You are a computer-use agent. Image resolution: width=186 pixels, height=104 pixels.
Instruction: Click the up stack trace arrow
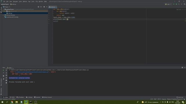coord(6,70)
